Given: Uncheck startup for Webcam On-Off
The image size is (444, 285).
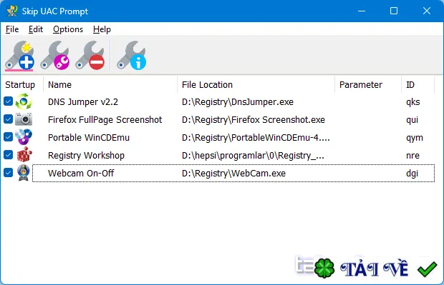Looking at the screenshot, I should click(8, 172).
